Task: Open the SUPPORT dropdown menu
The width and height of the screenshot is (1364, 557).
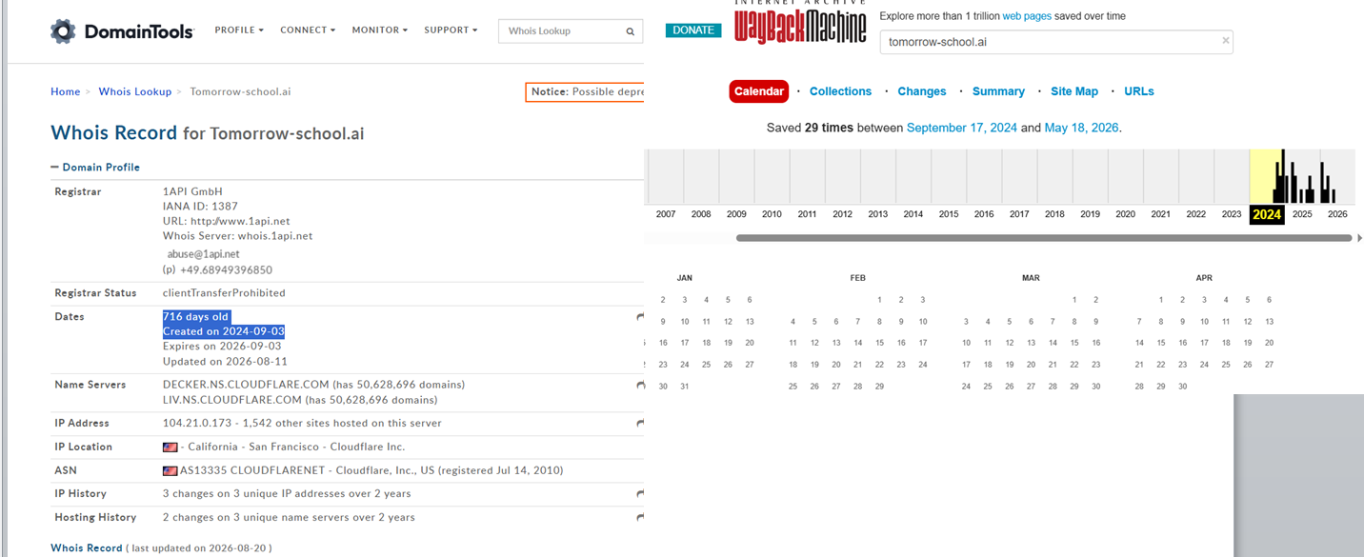Action: tap(451, 30)
